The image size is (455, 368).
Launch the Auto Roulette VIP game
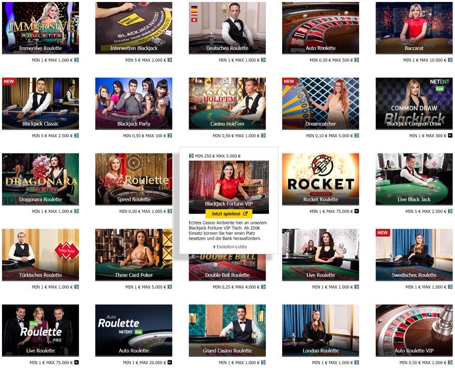pos(414,330)
